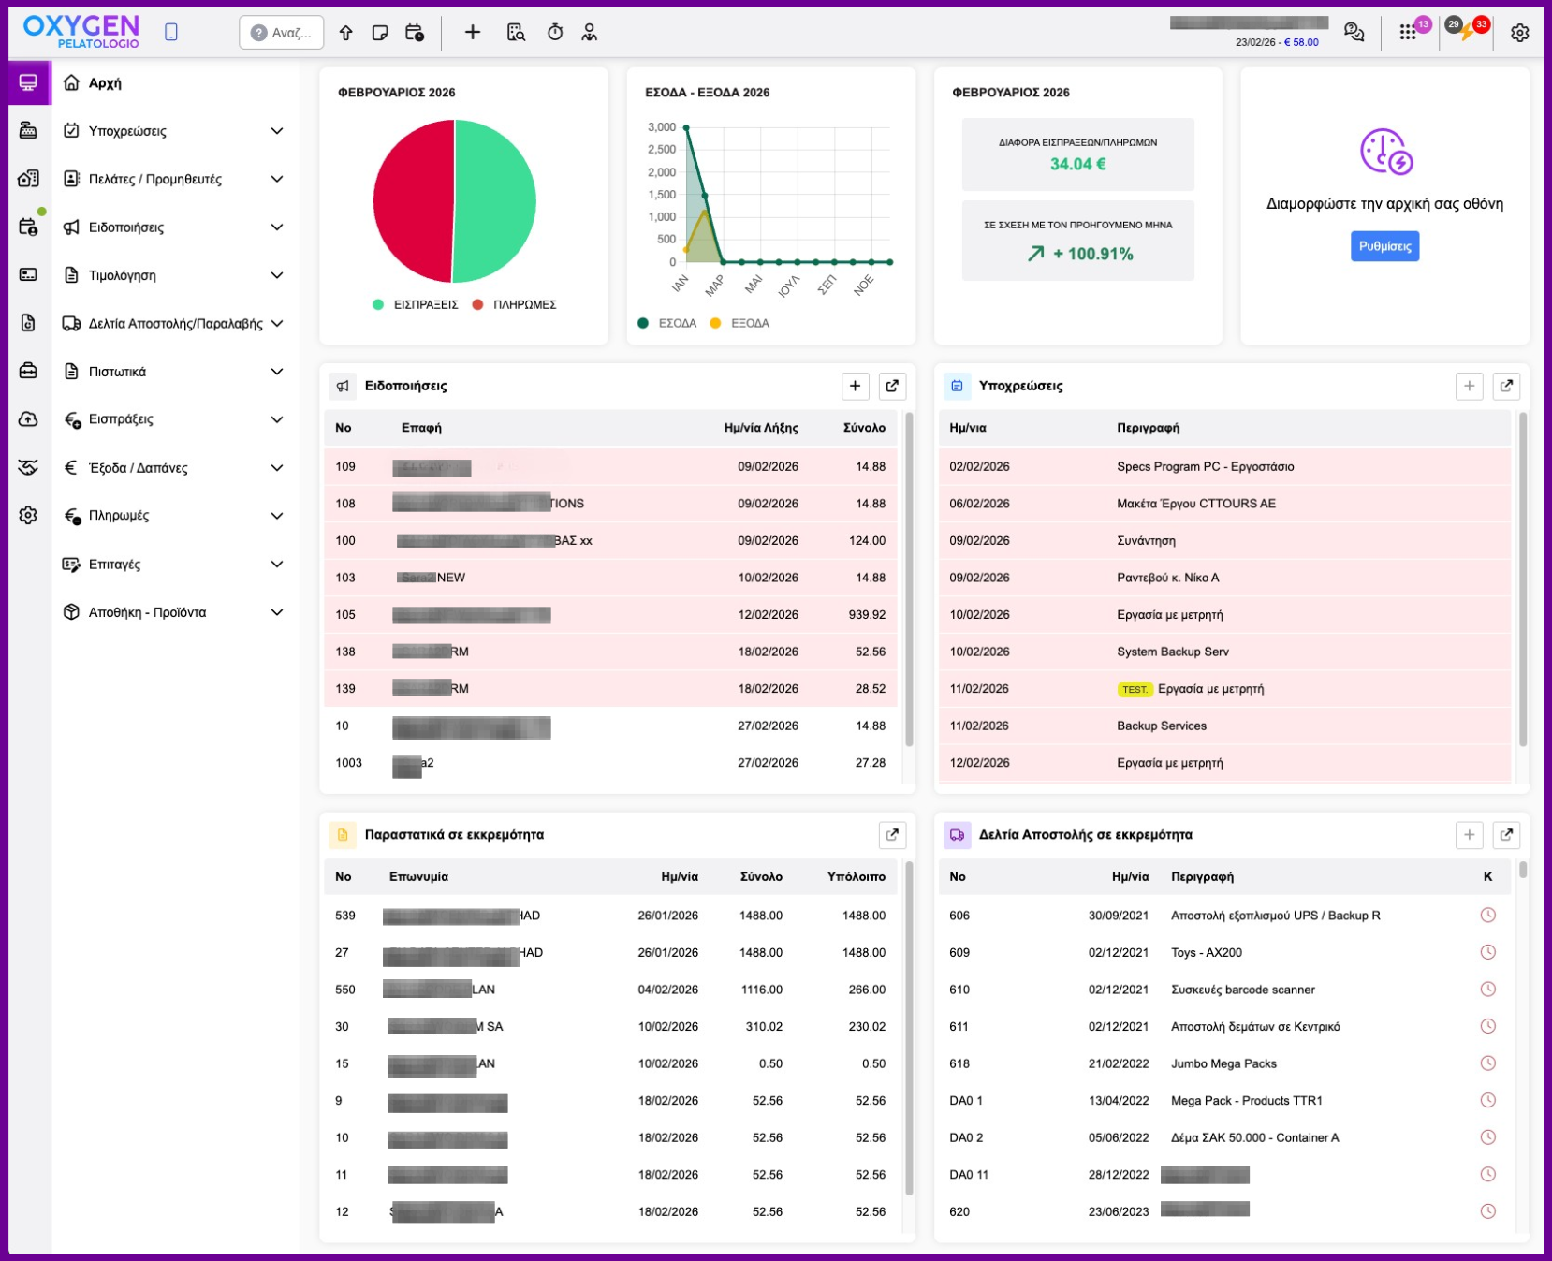Open the document search icon in toolbar
This screenshot has height=1261, width=1552.
pyautogui.click(x=516, y=33)
